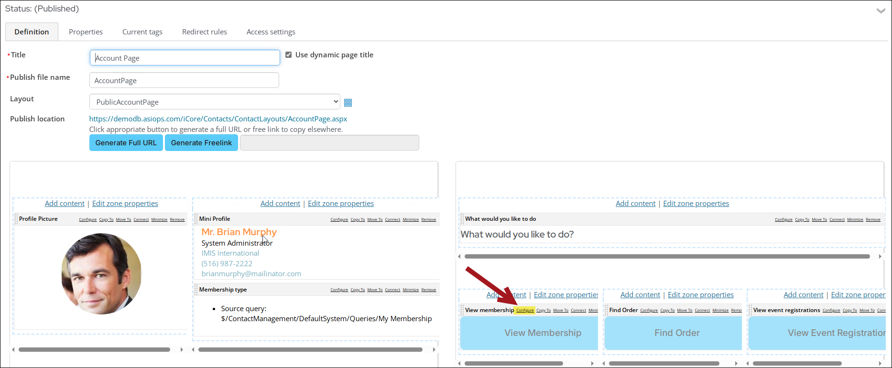The width and height of the screenshot is (892, 368).
Task: Grab the drag handle of Profile Picture item
Action: pyautogui.click(x=16, y=219)
